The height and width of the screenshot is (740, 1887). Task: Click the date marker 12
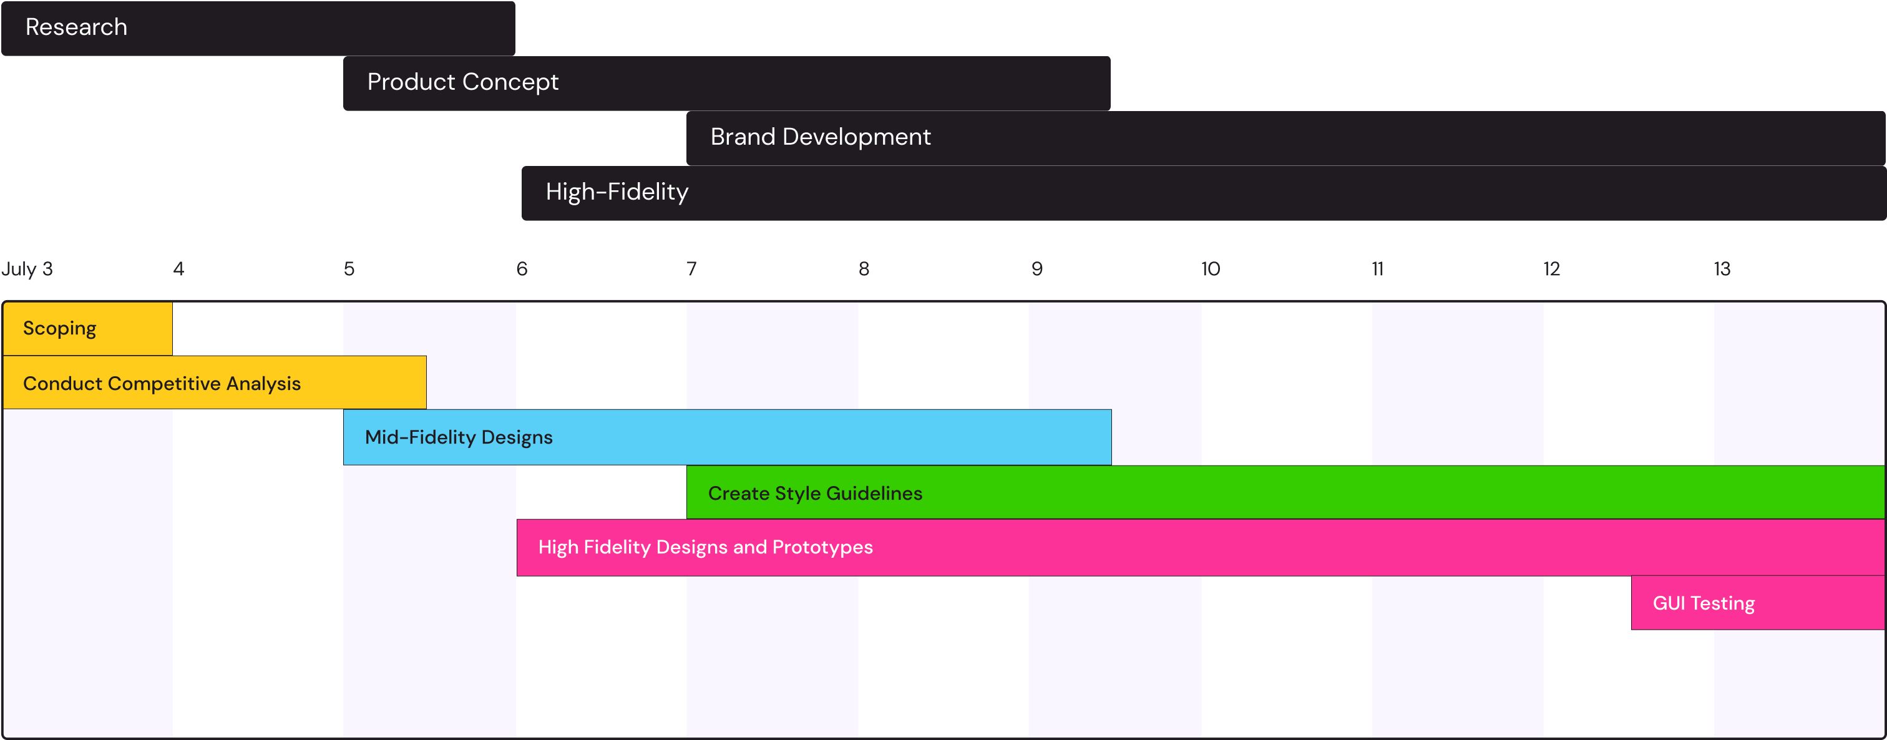pyautogui.click(x=1551, y=269)
